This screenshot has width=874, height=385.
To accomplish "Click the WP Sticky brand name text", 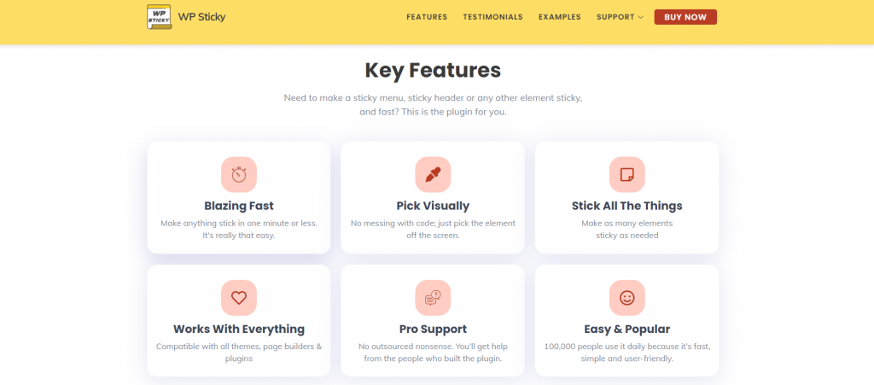I will (201, 17).
